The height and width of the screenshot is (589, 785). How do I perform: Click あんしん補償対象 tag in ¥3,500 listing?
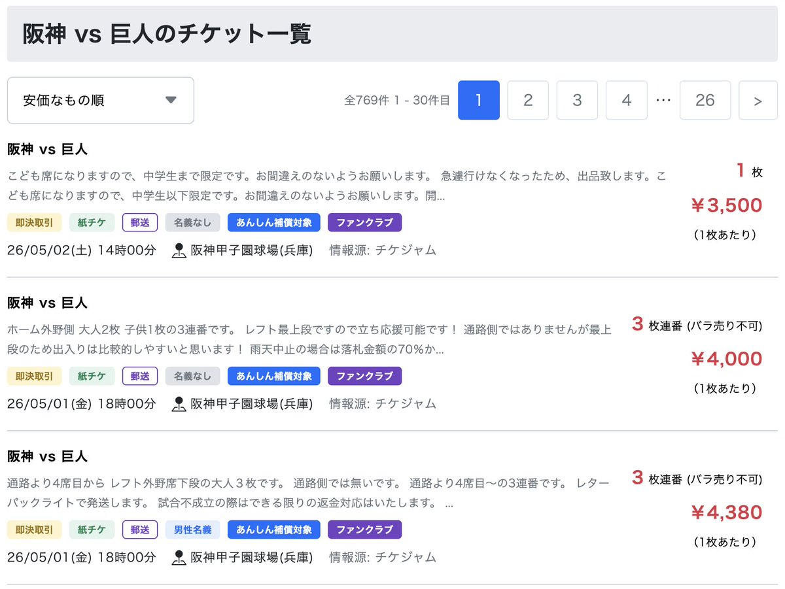tap(274, 222)
